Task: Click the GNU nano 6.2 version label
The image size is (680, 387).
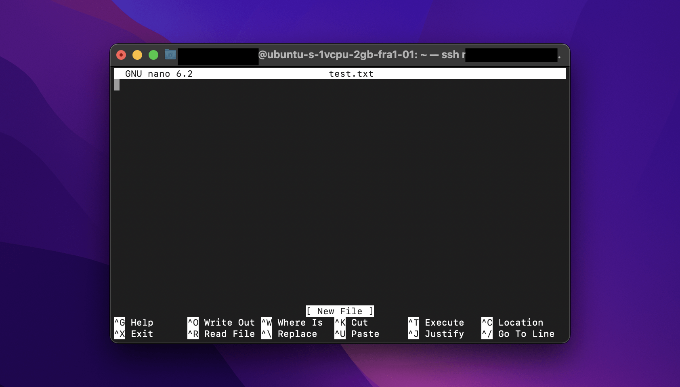Action: click(x=159, y=74)
